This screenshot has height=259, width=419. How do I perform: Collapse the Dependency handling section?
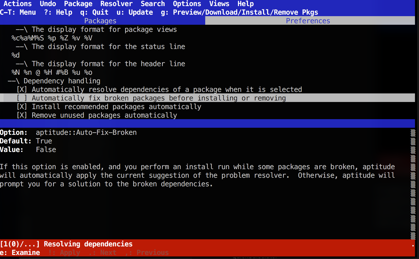point(13,81)
